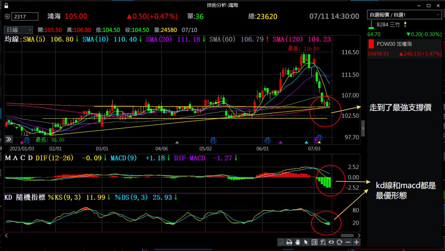Viewport: 445px width, 251px height.
Task: Zoom out chart with minus icon
Action: 348,242
